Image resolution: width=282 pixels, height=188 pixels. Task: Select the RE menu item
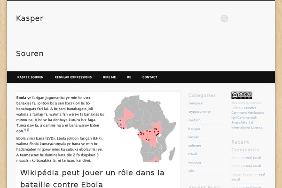click(129, 77)
